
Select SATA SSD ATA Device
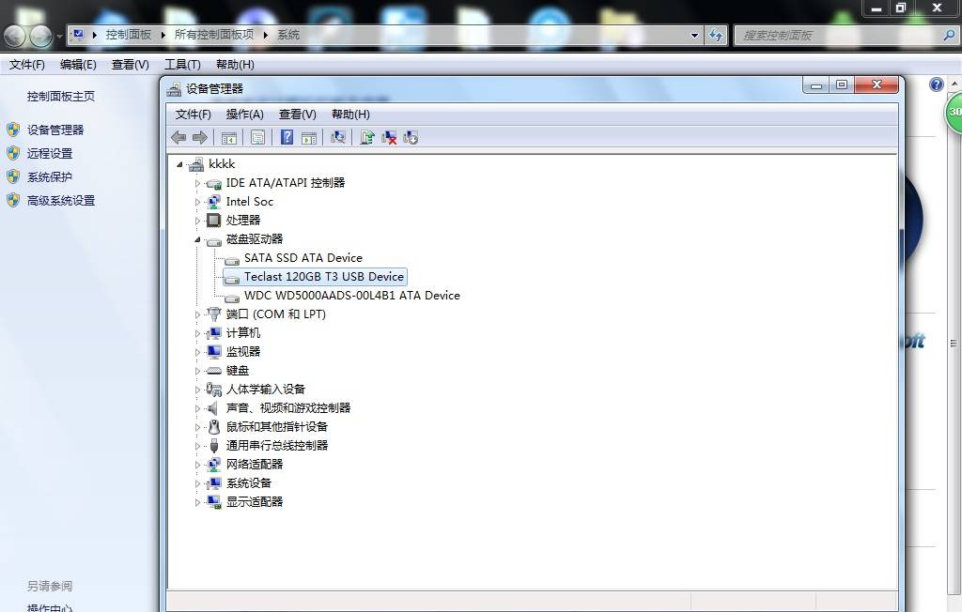pos(303,257)
